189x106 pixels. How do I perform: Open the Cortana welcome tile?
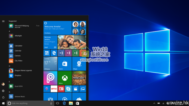click(x=57, y=28)
